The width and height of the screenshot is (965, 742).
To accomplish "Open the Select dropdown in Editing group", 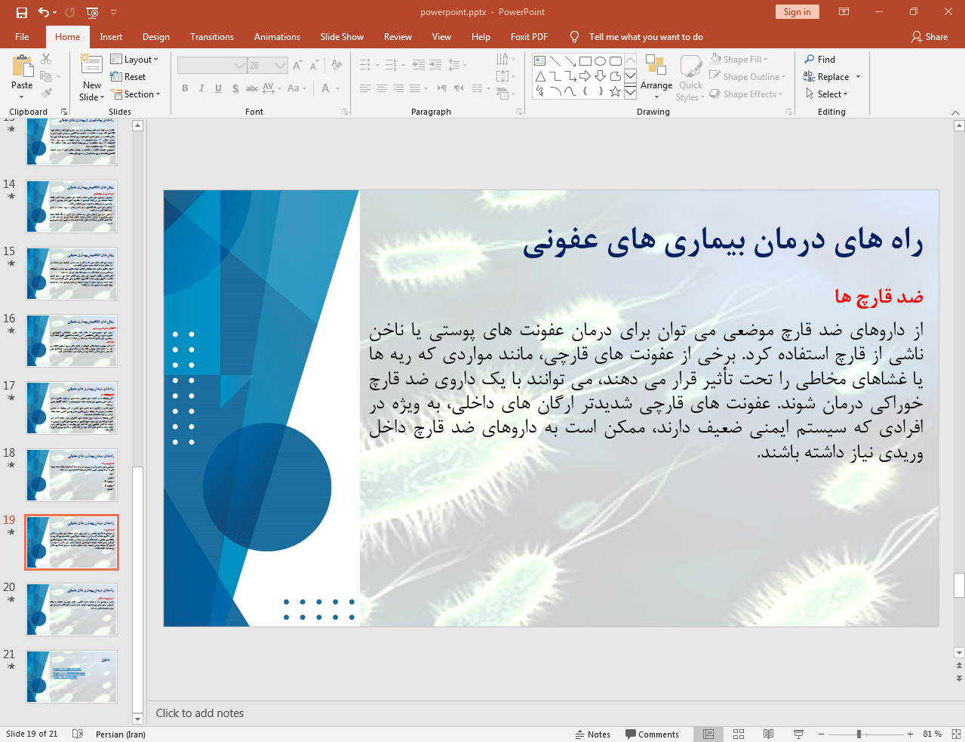I will pyautogui.click(x=826, y=94).
